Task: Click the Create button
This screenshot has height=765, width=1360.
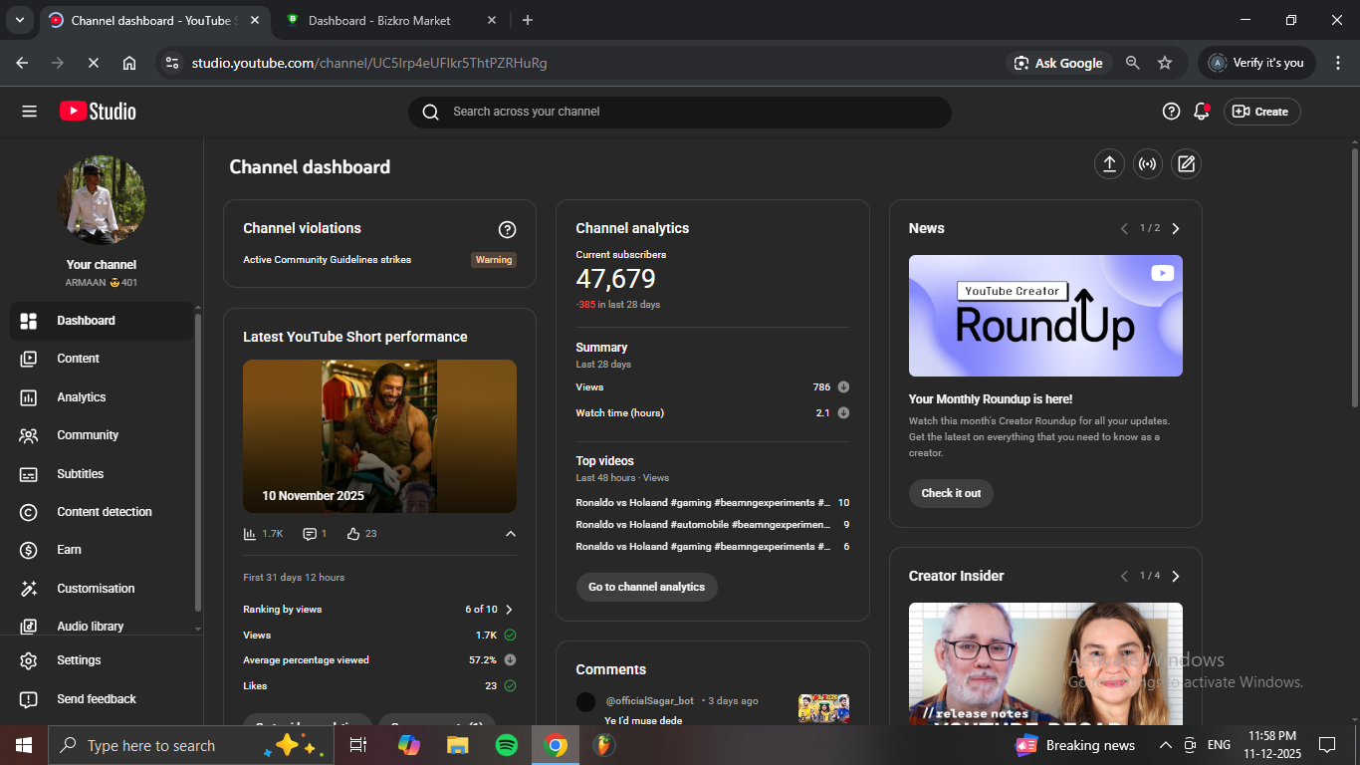Action: 1261,112
